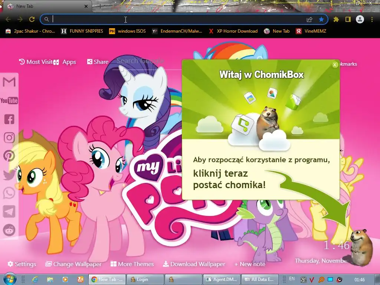This screenshot has height=285, width=380.
Task: Add a New note
Action: click(x=250, y=264)
